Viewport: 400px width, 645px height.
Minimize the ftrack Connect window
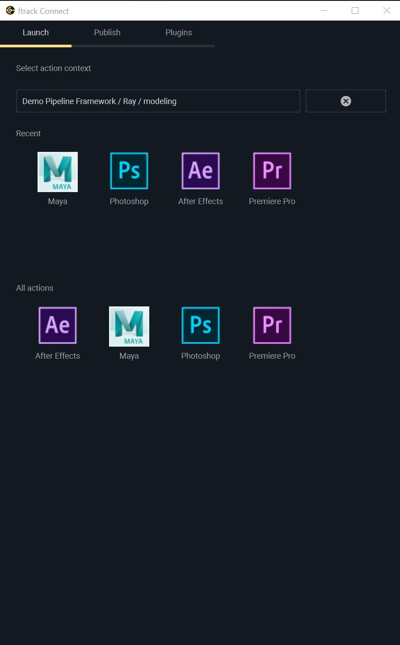[324, 11]
